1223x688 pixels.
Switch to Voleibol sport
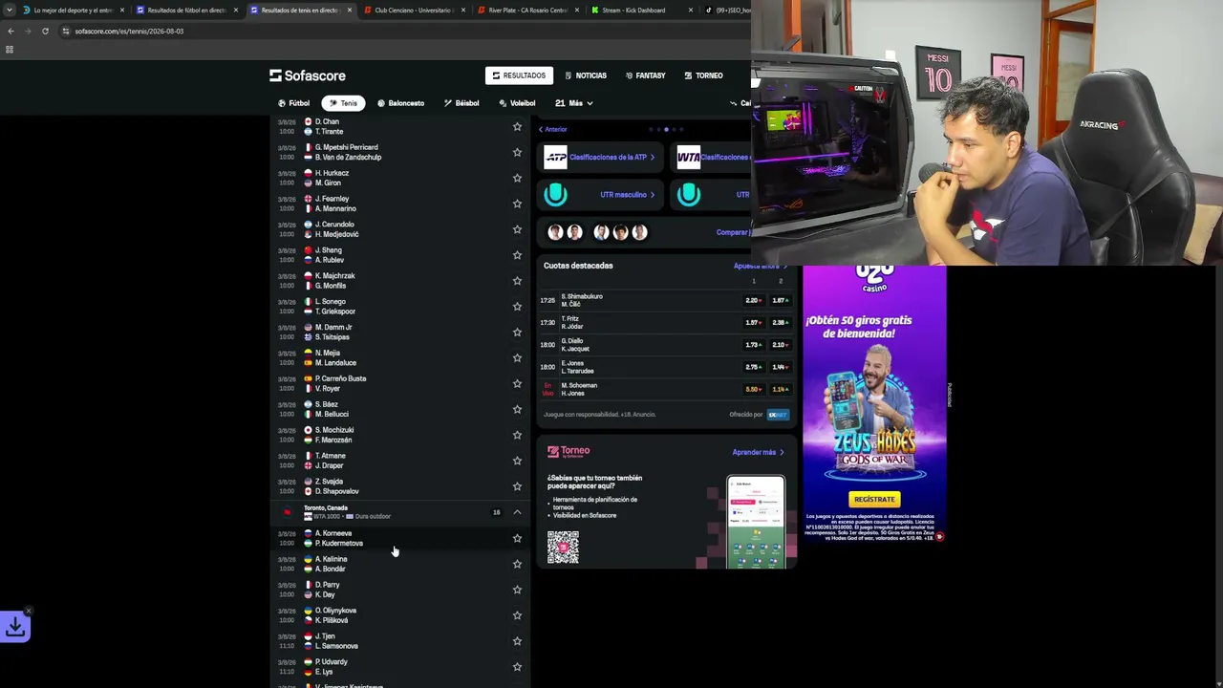[517, 103]
